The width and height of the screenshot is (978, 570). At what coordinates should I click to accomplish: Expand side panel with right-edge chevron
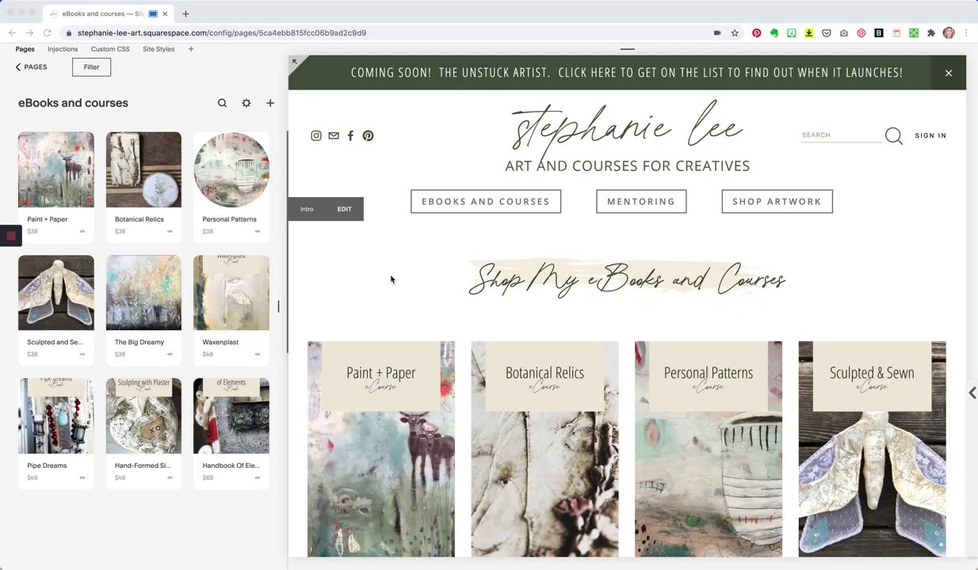(972, 393)
